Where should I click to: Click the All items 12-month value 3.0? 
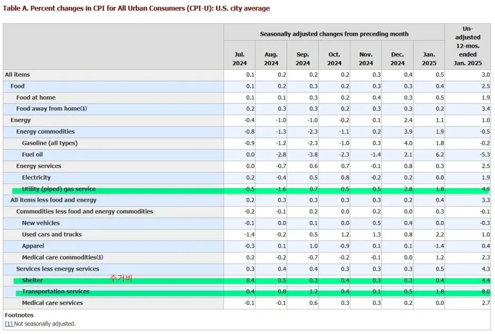pyautogui.click(x=486, y=75)
